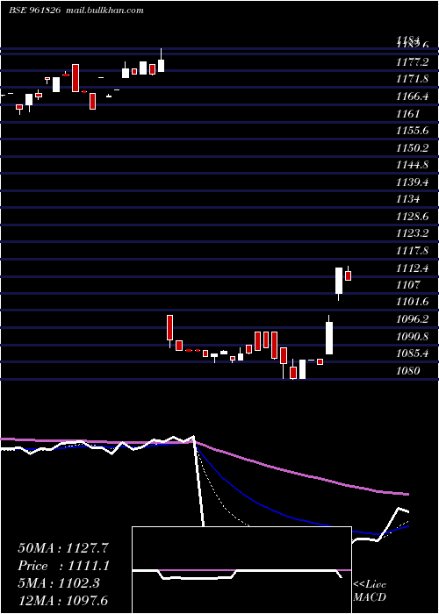This screenshot has height=614, width=439.
Task: Click the 1101.6 price label
Action: [x=412, y=302]
